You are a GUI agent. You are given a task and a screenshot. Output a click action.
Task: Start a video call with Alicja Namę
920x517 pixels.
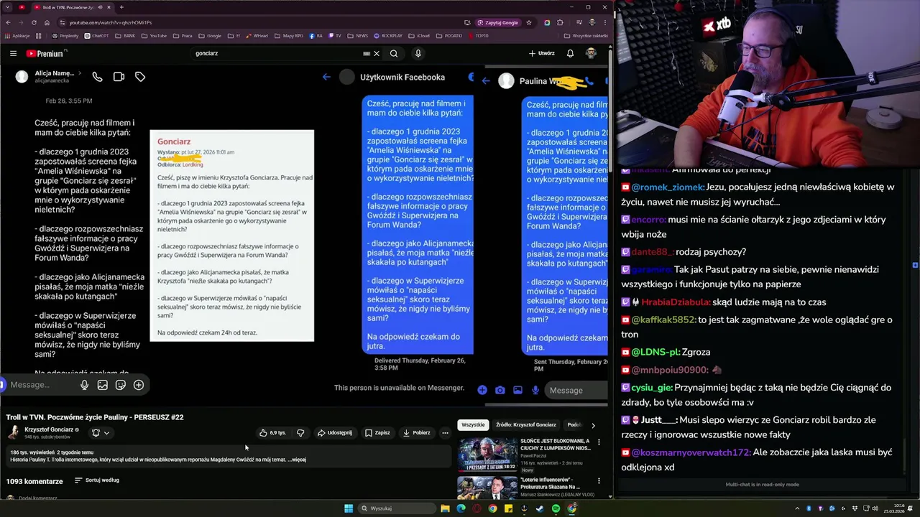(x=119, y=77)
